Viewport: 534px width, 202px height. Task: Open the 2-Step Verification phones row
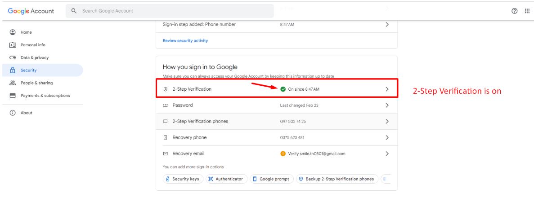277,121
